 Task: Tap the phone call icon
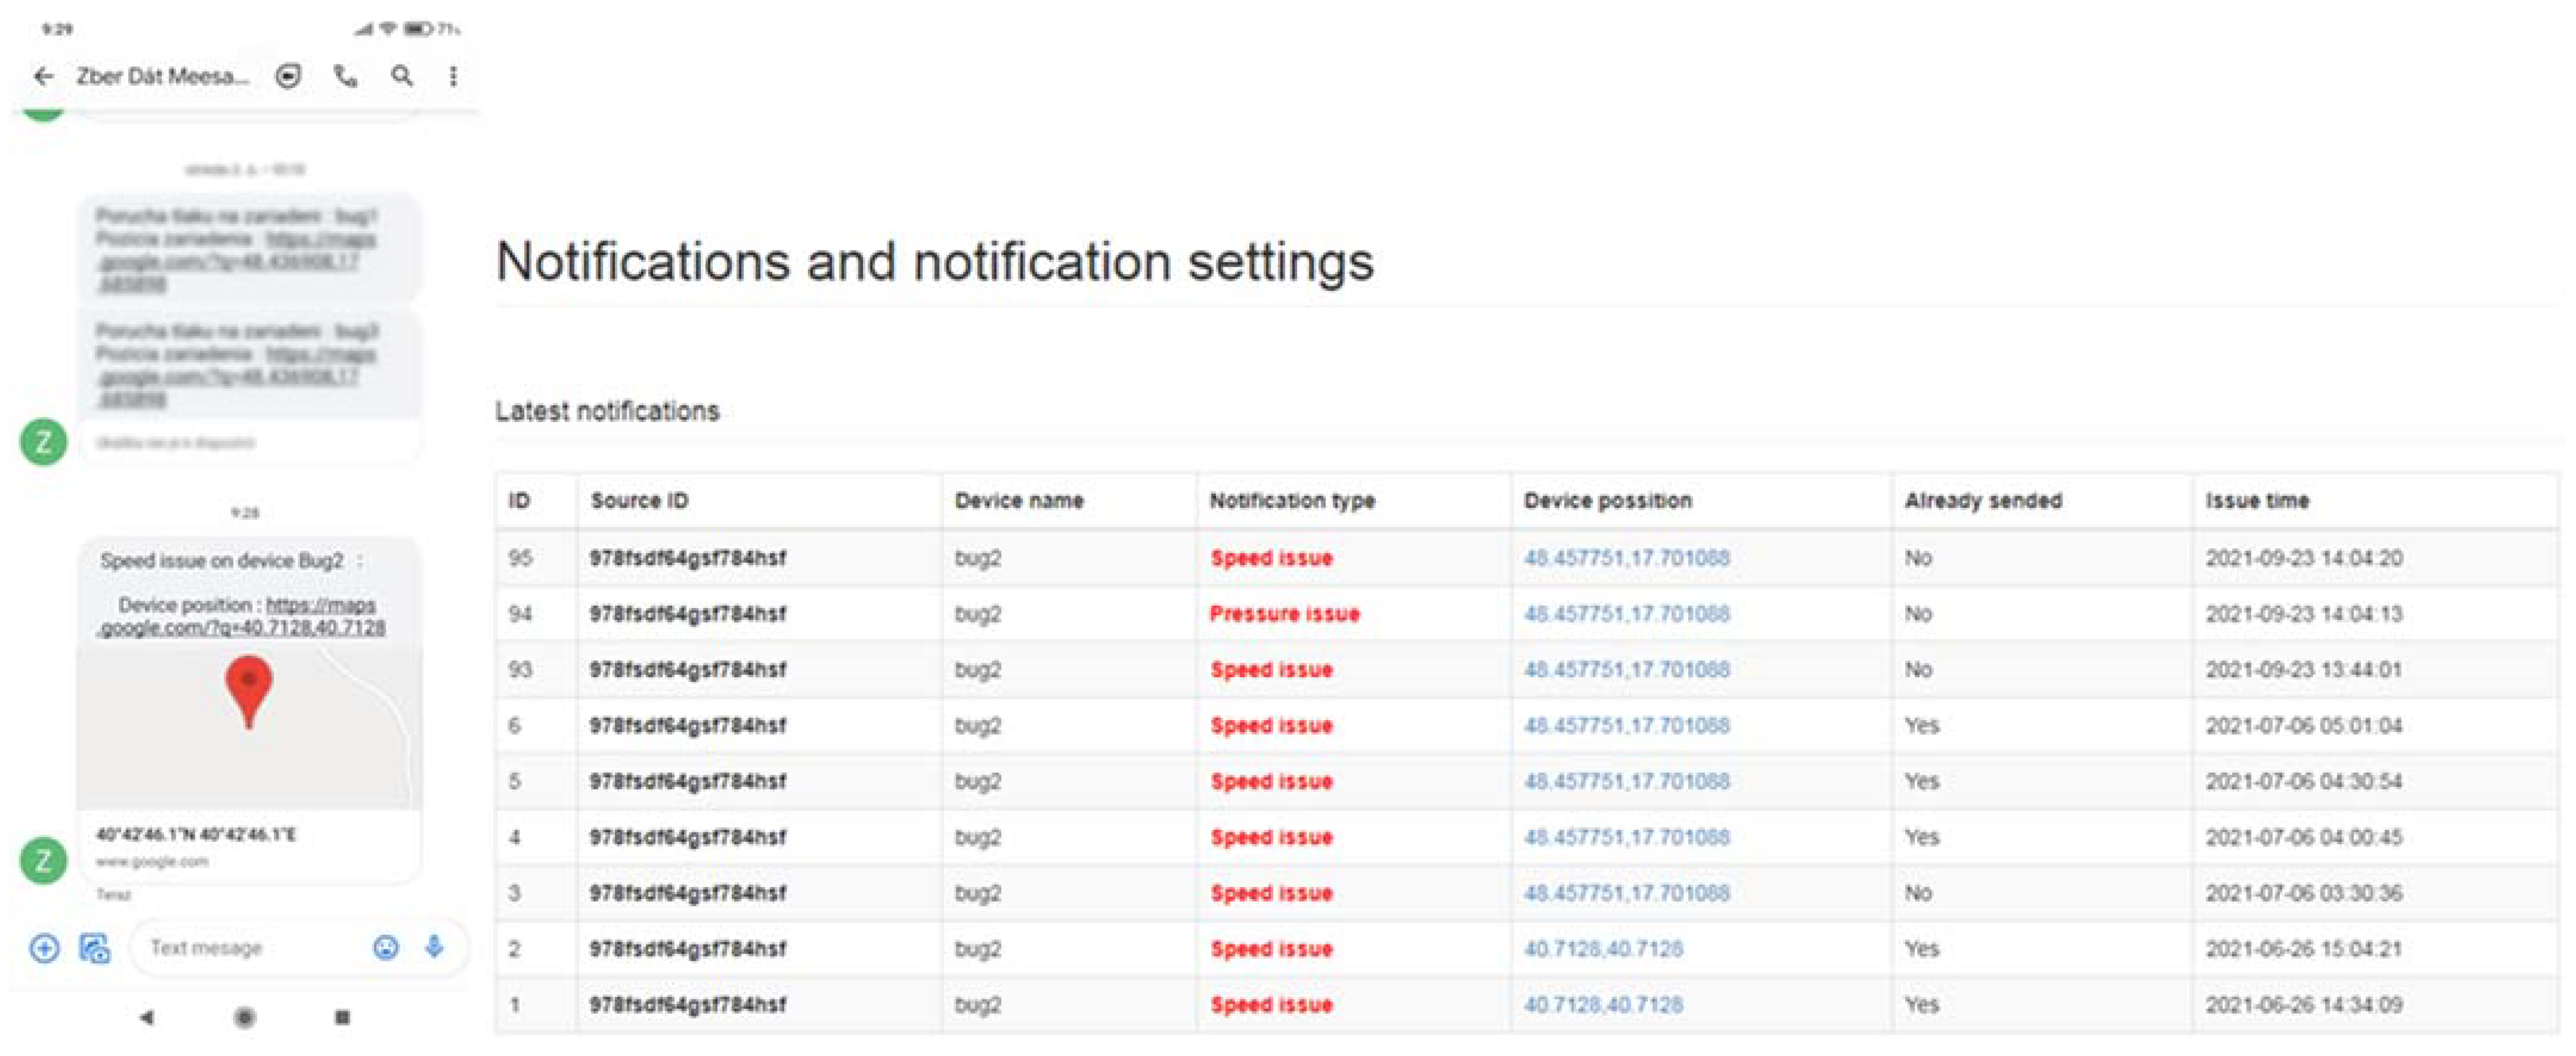(x=346, y=76)
